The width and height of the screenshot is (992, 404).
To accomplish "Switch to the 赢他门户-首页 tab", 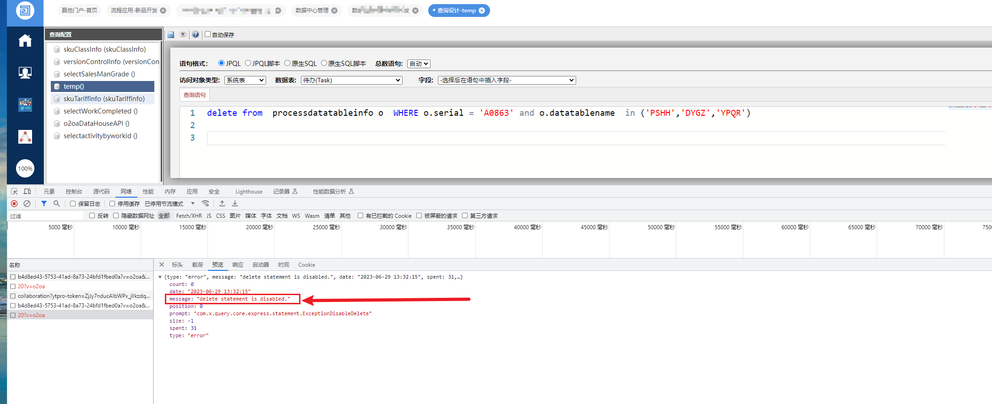I will coord(80,11).
